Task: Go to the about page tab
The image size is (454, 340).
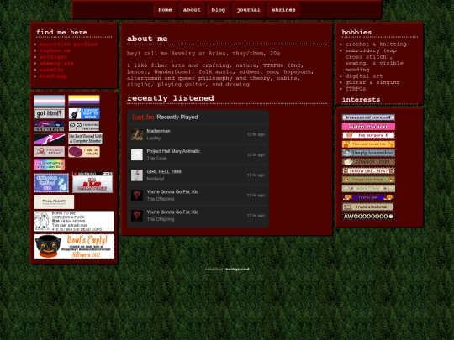Action: click(x=192, y=10)
